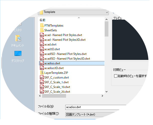Click the DWT icon beside SXF_C_Scale_20.dwt

pos(42,91)
